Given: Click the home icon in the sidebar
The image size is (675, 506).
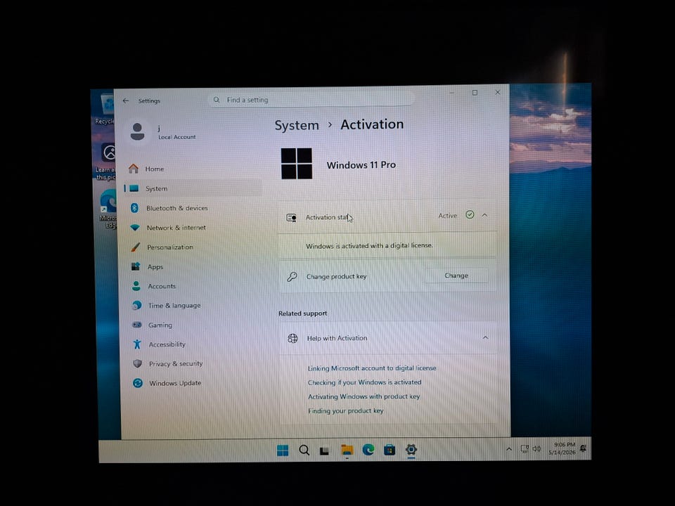Looking at the screenshot, I should (x=134, y=169).
